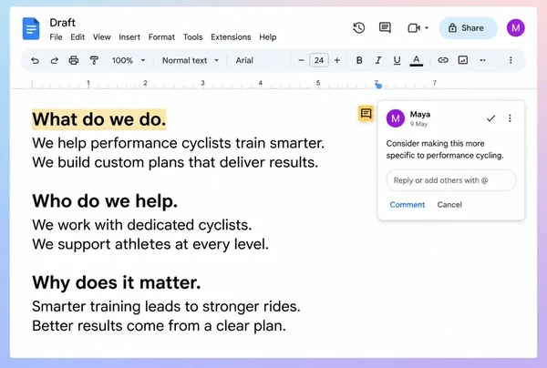
Task: Click the name Maya in the comment
Action: (420, 114)
